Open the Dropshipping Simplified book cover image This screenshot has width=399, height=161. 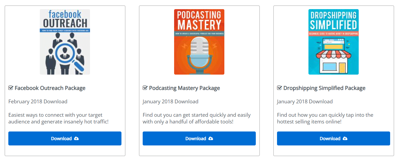coord(333,42)
